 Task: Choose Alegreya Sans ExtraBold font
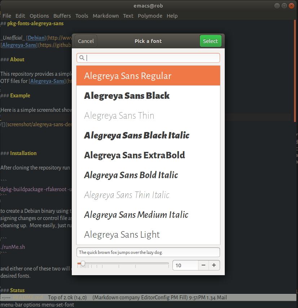pos(148,155)
